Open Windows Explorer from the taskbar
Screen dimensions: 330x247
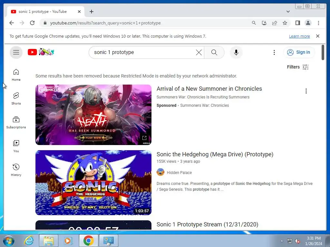49,241
